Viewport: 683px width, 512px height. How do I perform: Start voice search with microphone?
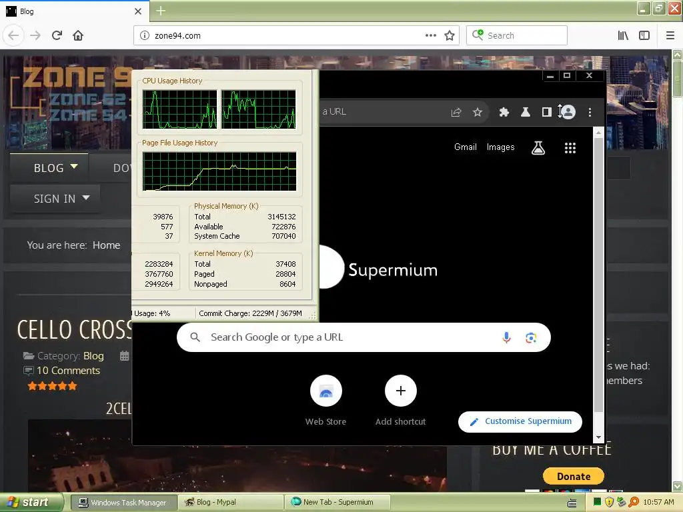506,337
